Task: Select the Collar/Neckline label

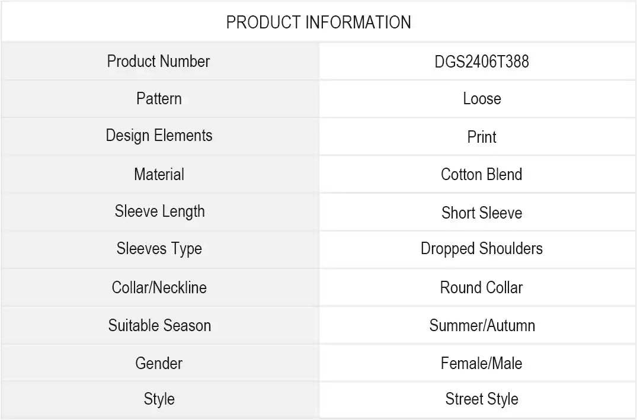Action: (x=159, y=287)
